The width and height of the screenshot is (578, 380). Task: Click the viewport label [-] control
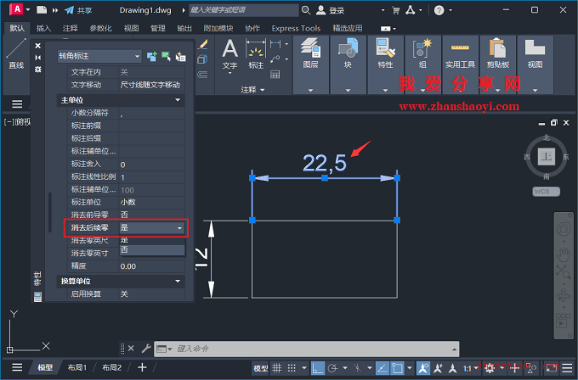(x=8, y=122)
